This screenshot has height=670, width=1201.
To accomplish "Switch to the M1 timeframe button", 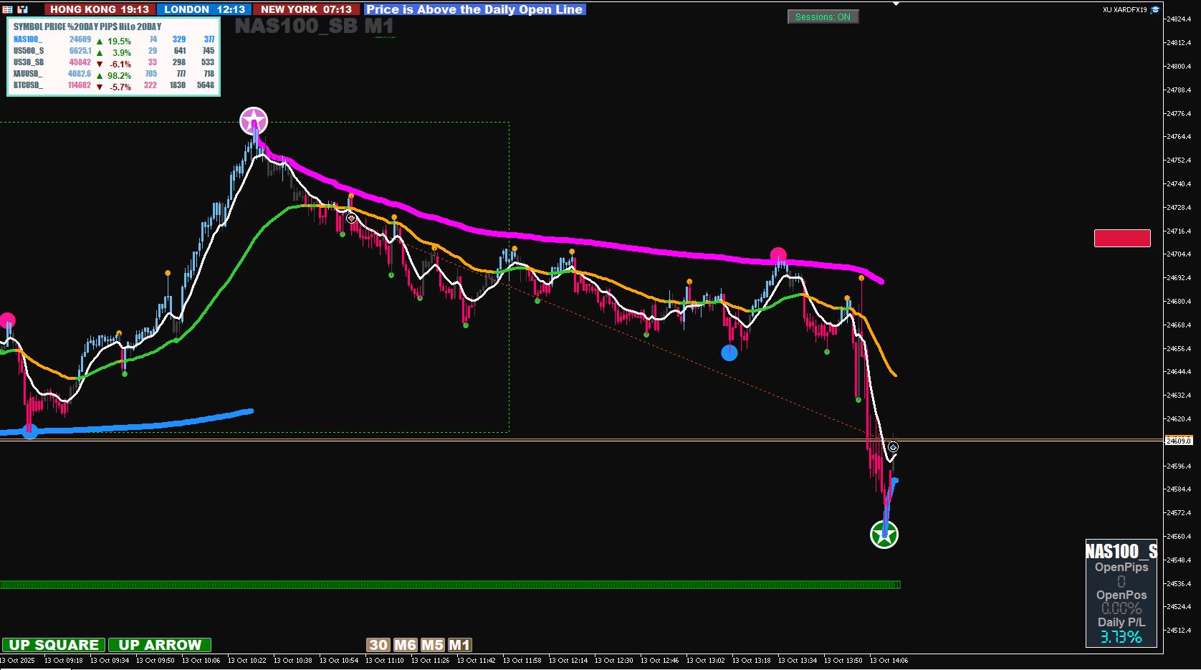I will (459, 645).
